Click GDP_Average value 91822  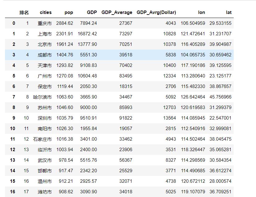pos(126,118)
